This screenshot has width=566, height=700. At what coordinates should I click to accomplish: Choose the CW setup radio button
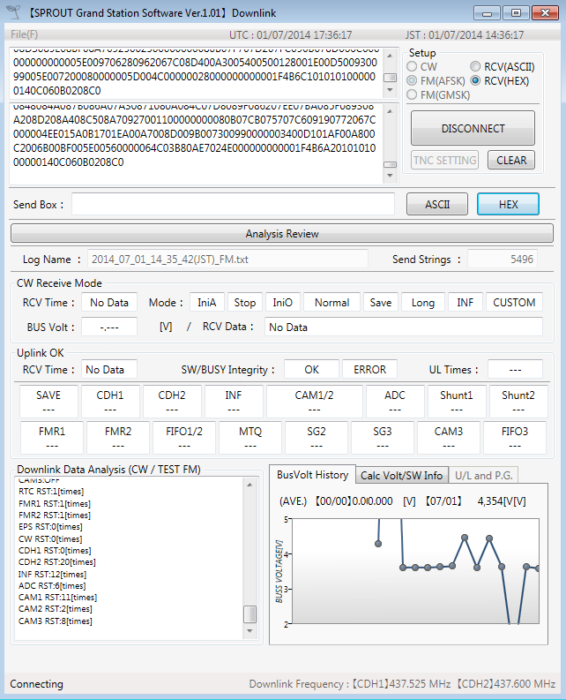412,67
